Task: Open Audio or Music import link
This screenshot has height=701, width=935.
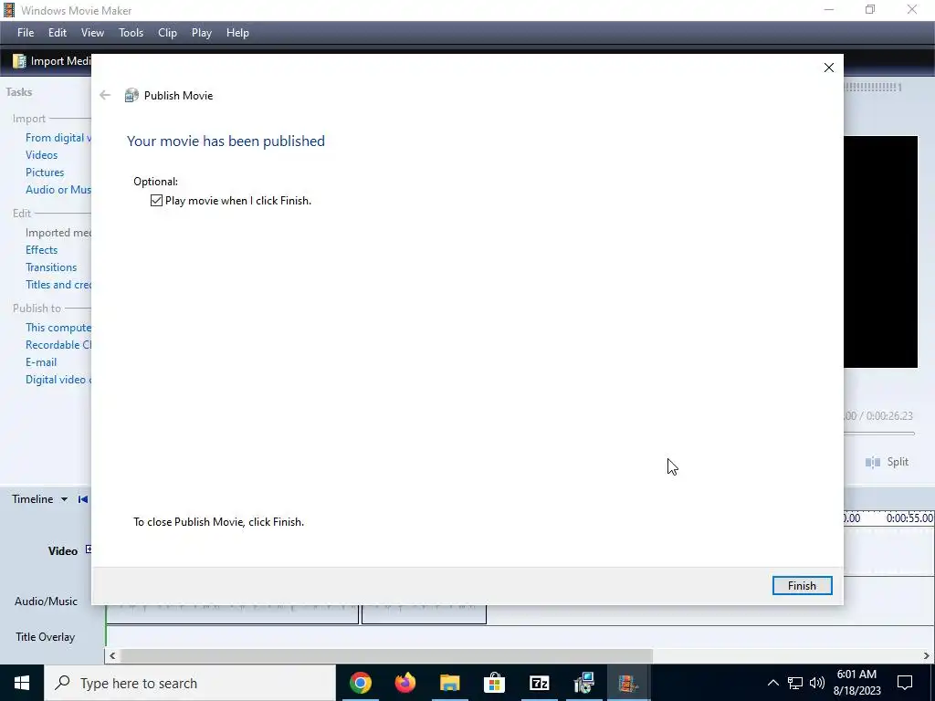Action: [58, 190]
